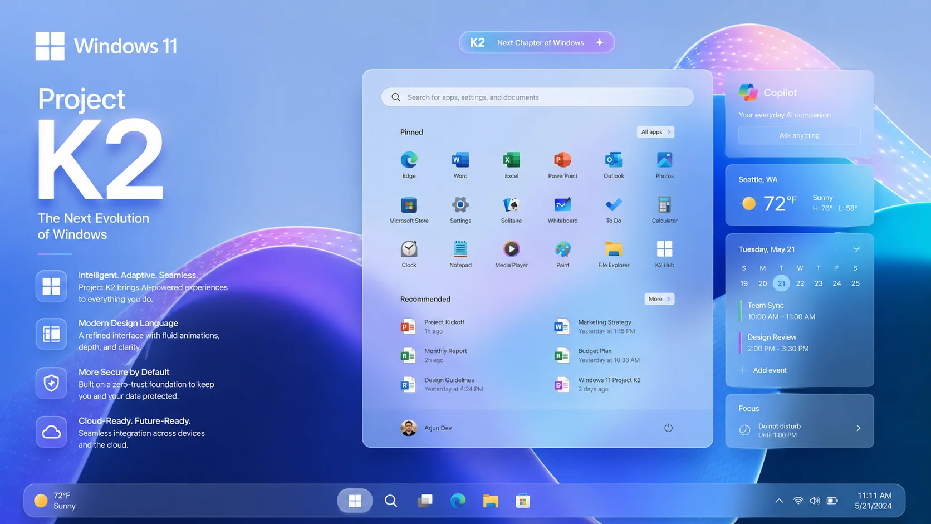Open the Photos app icon
The image size is (931, 524).
click(664, 164)
